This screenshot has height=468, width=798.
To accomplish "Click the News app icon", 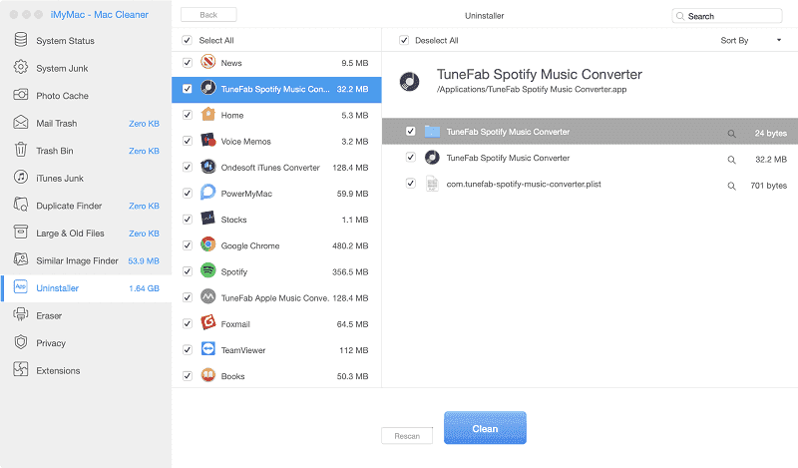I will 207,62.
